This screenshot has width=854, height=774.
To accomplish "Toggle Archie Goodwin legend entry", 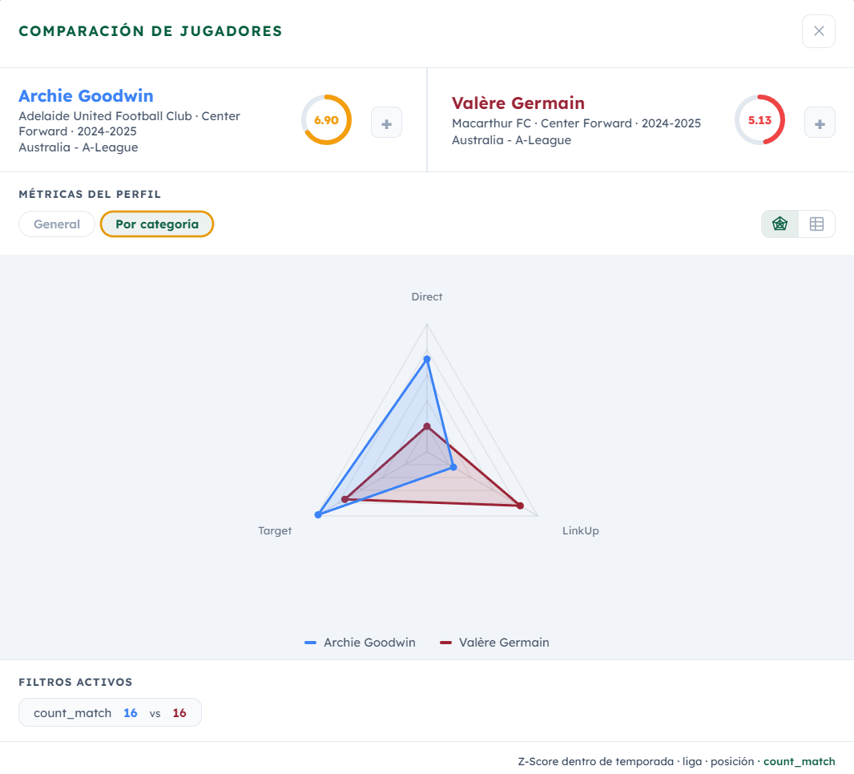I will click(x=360, y=642).
